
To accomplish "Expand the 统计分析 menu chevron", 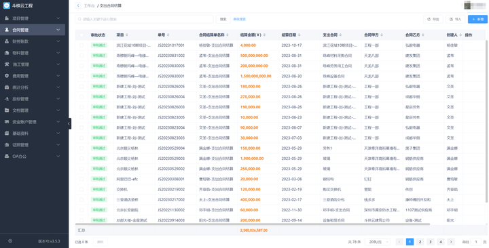I will [x=58, y=87].
